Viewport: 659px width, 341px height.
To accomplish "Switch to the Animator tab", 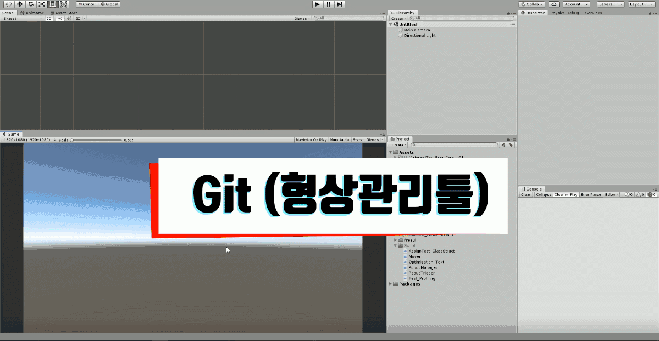I will click(32, 13).
